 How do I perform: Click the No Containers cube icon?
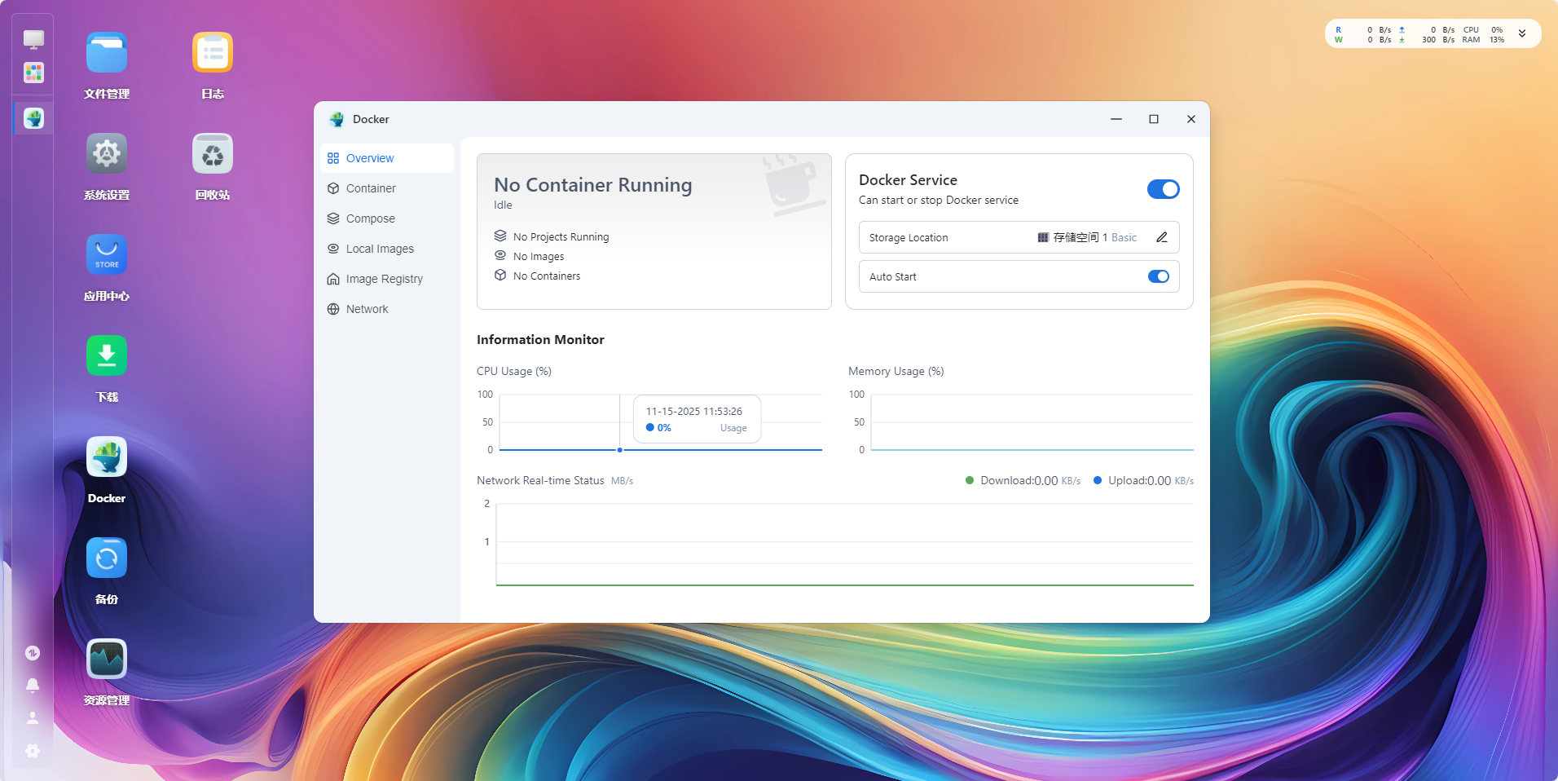[x=500, y=276]
